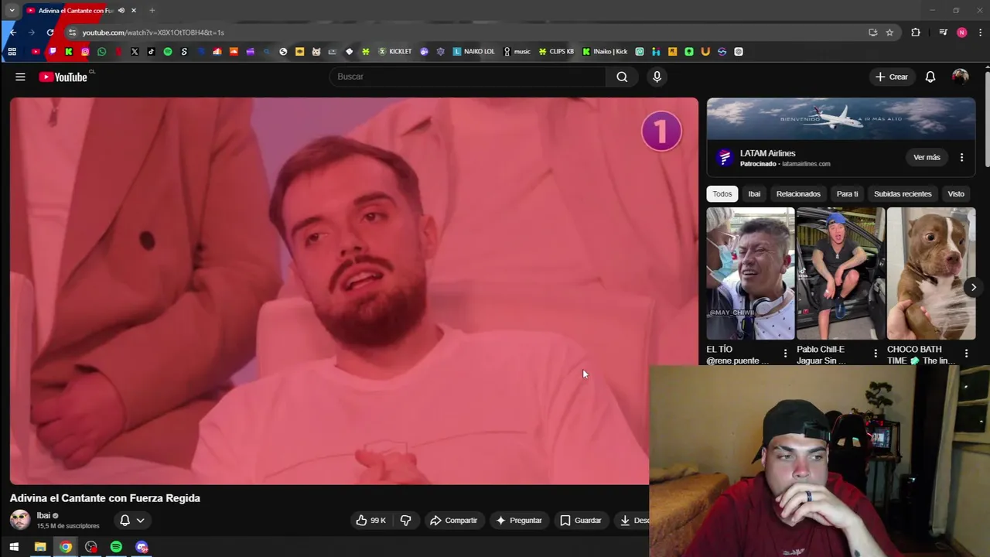Image resolution: width=990 pixels, height=557 pixels.
Task: Open Ibai channel avatar
Action: point(19,520)
